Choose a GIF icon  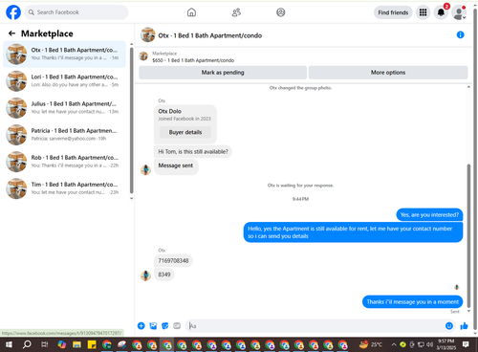tap(177, 325)
